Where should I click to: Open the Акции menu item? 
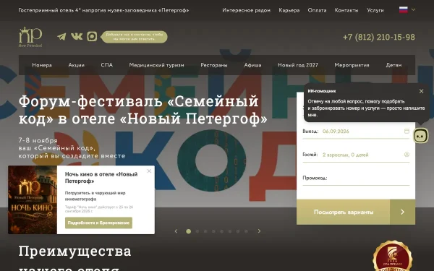[77, 65]
